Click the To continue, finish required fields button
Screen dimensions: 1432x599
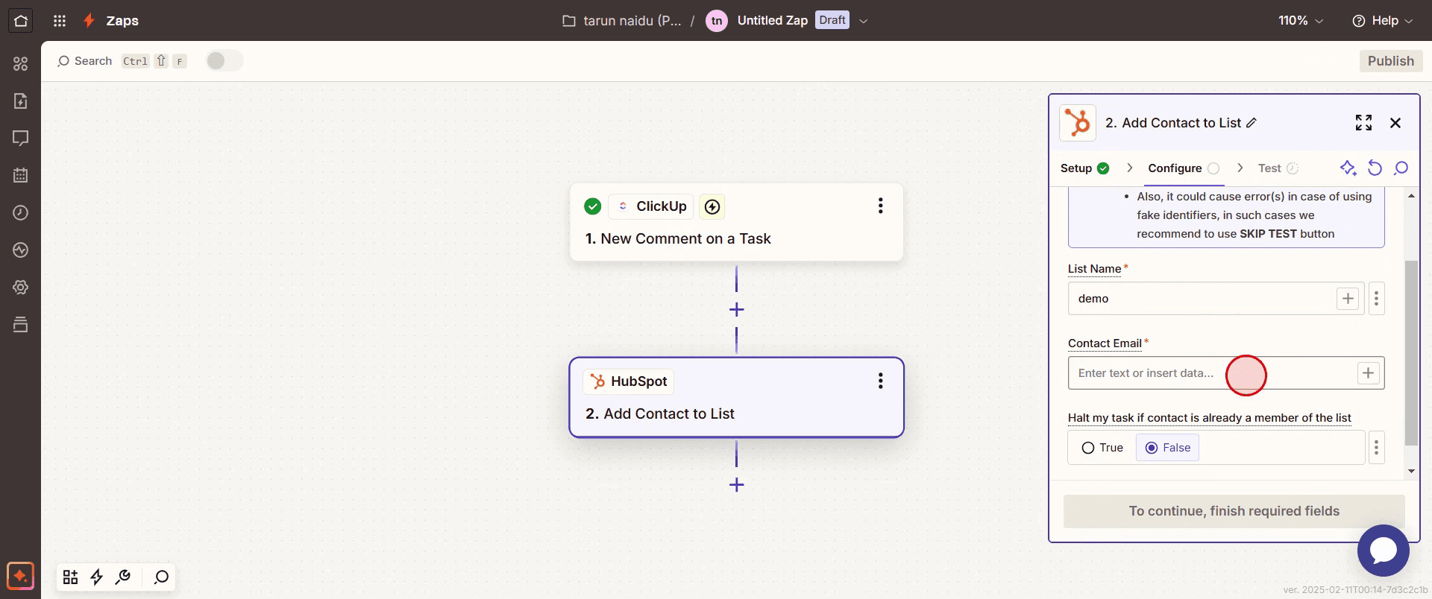click(x=1234, y=511)
